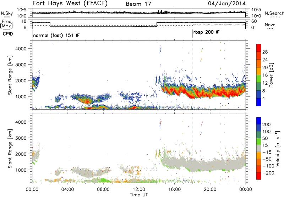
Task: Click the 'N.Sky' legend label
Action: [x=7, y=13]
